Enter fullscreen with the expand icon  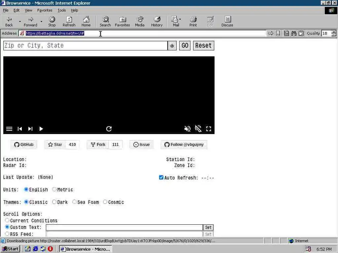(x=209, y=129)
